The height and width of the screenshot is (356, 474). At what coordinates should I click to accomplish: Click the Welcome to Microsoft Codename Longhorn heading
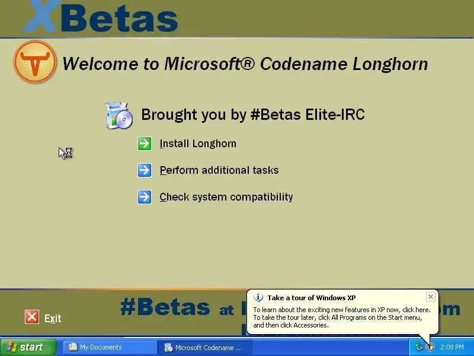click(x=245, y=64)
